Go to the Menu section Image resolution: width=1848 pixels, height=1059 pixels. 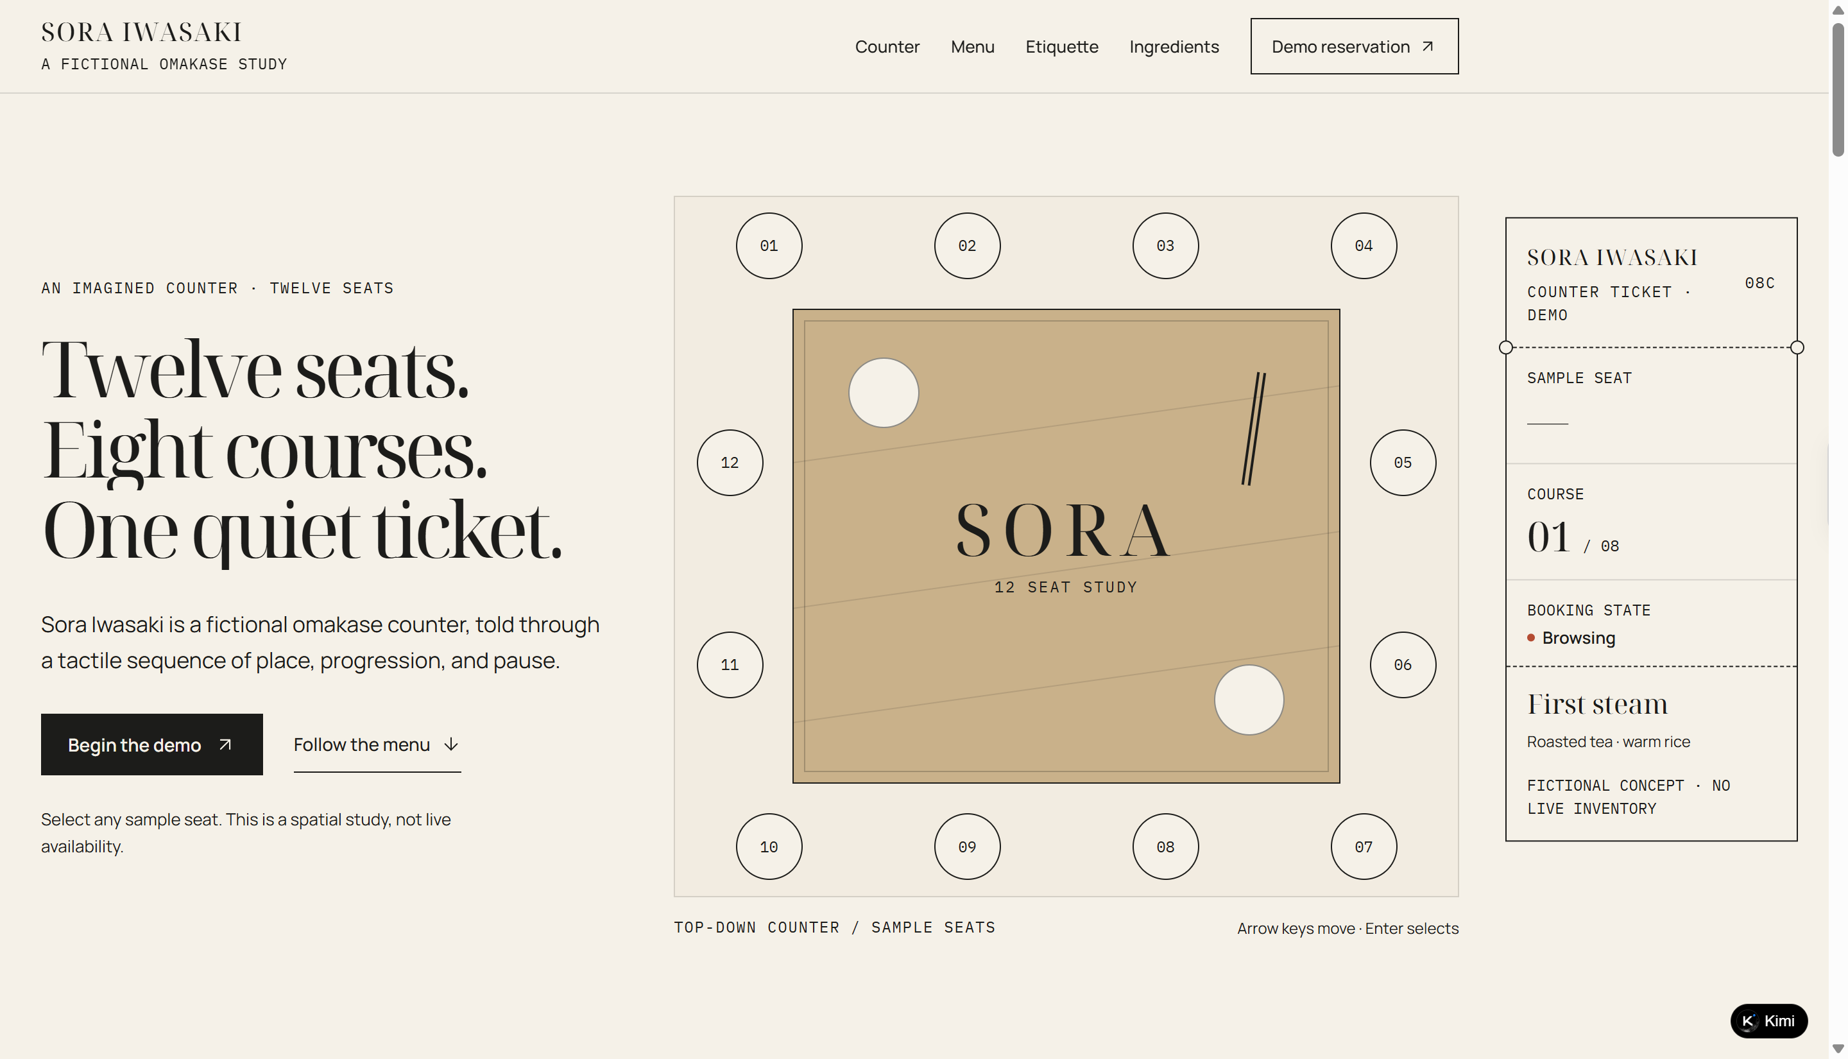click(972, 47)
